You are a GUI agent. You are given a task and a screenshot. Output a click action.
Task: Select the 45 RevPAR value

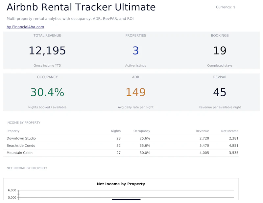pos(220,92)
